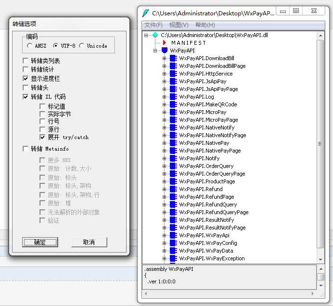Click class icon for WxPayAPI.ProductPage

173,181
